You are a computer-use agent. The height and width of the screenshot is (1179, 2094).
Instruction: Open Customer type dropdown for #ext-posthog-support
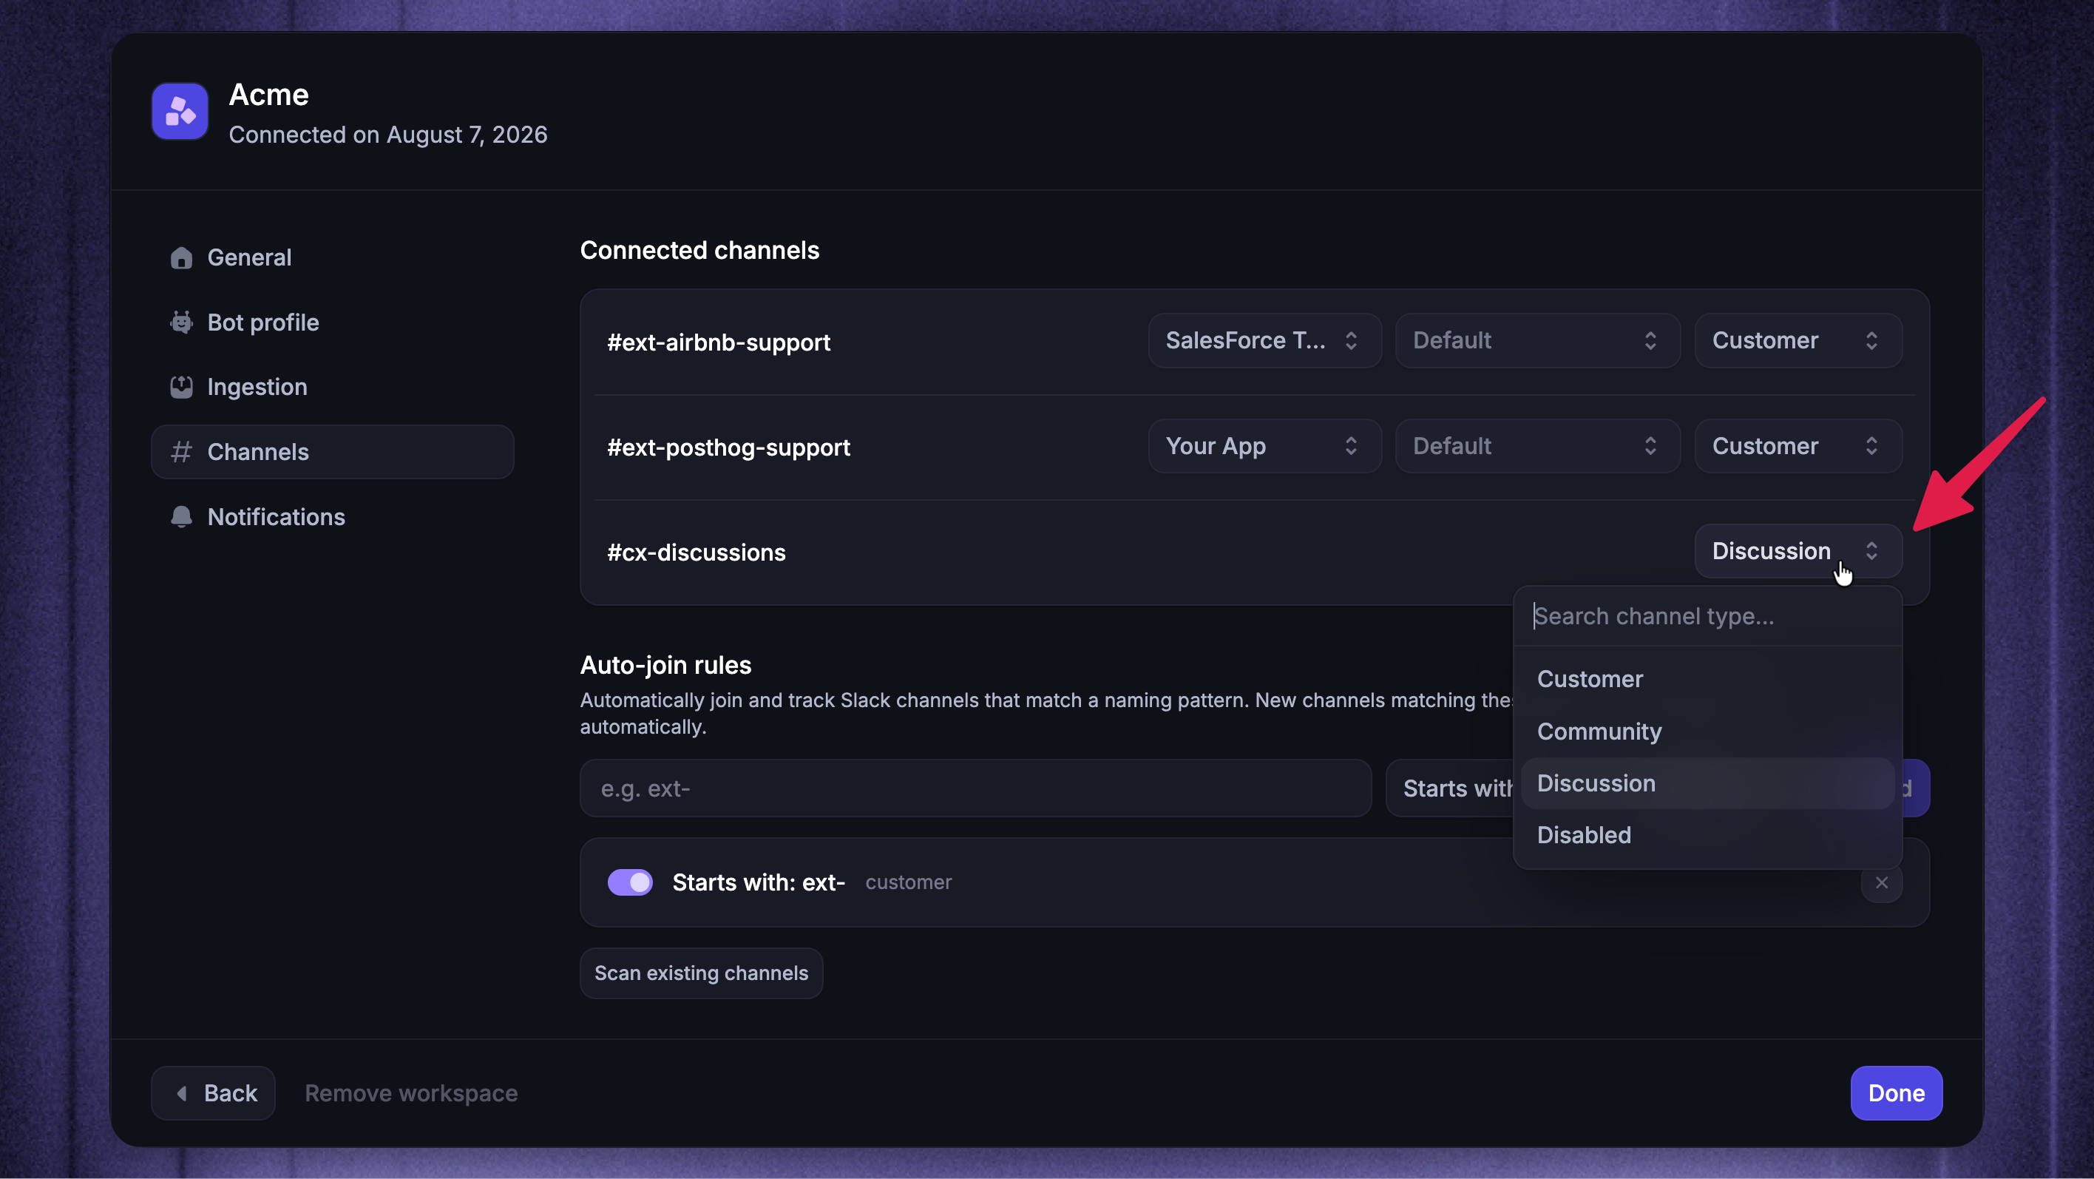click(x=1798, y=445)
